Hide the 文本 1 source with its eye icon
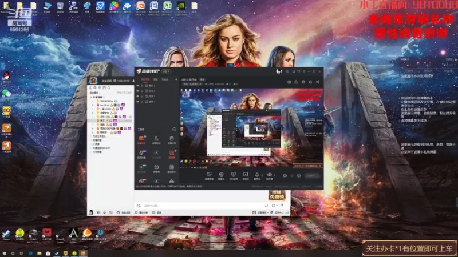Image resolution: width=458 pixels, height=257 pixels. coord(138,96)
